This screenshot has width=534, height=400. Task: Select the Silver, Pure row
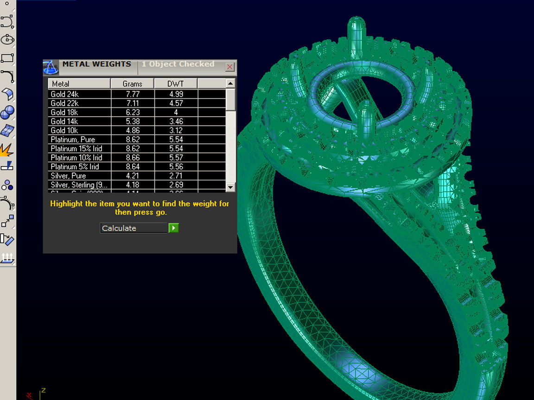[x=137, y=175]
